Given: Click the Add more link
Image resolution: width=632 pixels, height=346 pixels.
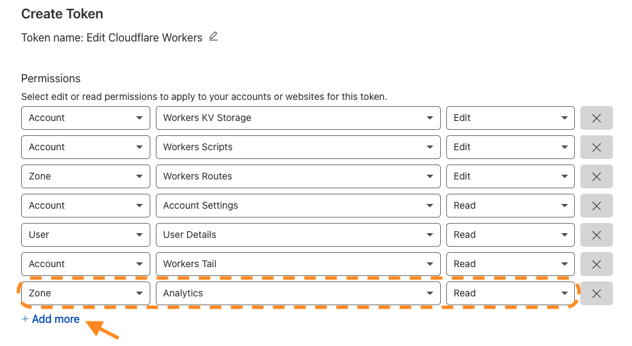Looking at the screenshot, I should (51, 319).
